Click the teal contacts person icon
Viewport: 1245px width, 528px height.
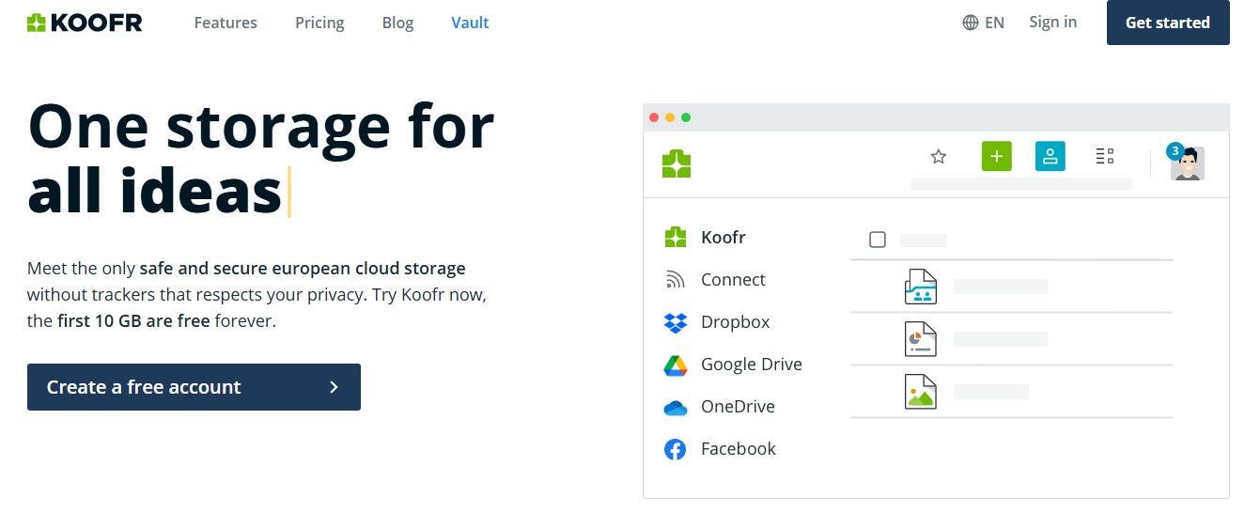(1050, 156)
